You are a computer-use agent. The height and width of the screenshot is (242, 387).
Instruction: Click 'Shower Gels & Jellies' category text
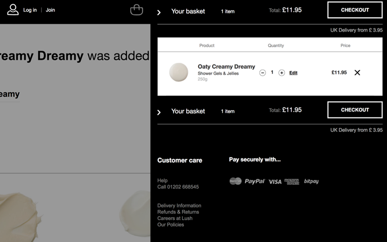tap(218, 73)
